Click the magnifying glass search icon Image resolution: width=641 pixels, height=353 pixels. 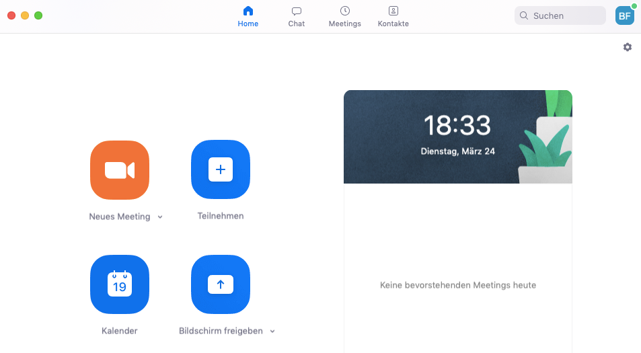point(524,15)
